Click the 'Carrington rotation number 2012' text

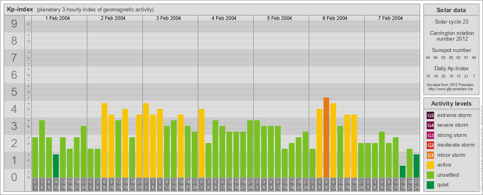[452, 36]
